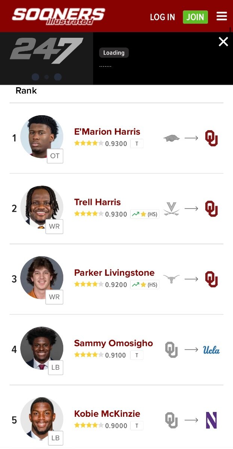Screen dimensions: 233x449
Task: Open the hamburger menu
Action: [x=222, y=16]
